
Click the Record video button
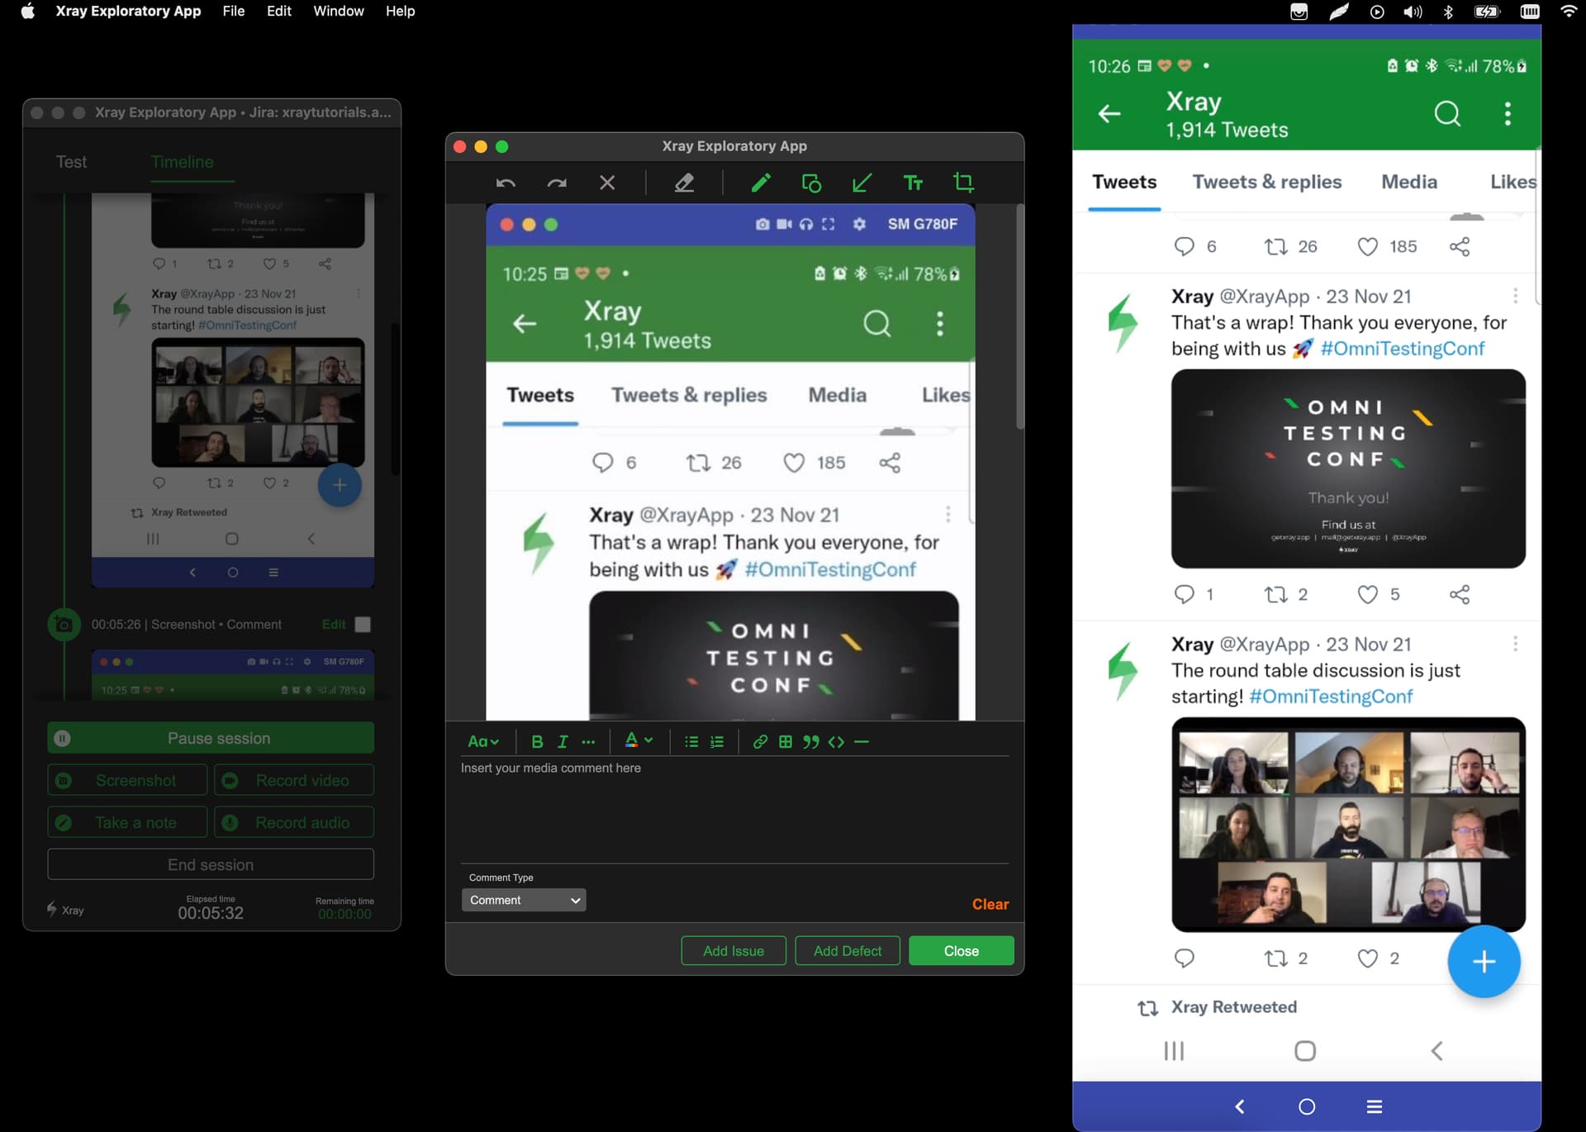[294, 780]
